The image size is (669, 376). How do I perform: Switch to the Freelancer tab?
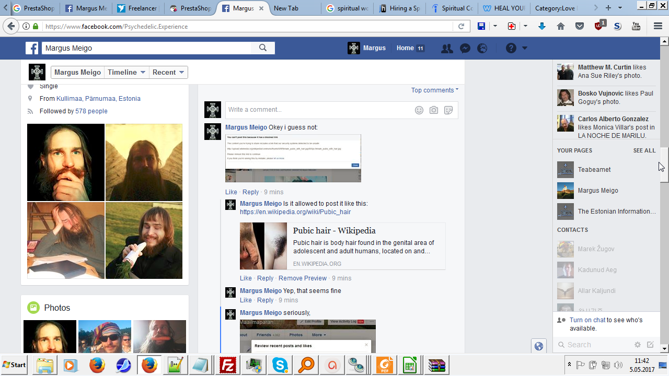(139, 8)
